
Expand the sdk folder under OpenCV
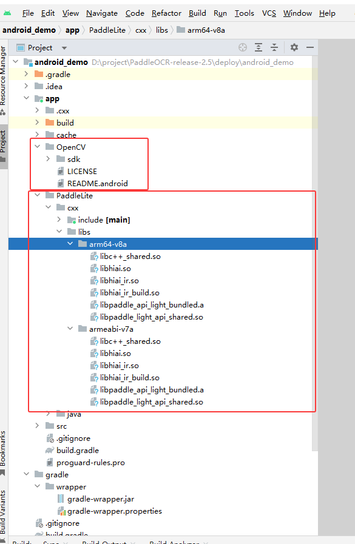coord(48,159)
